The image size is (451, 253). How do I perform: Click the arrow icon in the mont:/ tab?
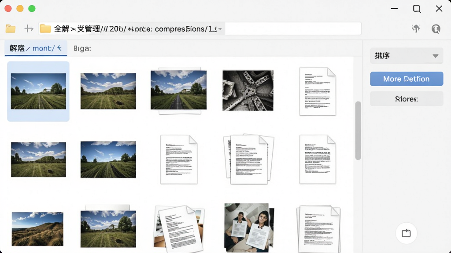pyautogui.click(x=59, y=48)
